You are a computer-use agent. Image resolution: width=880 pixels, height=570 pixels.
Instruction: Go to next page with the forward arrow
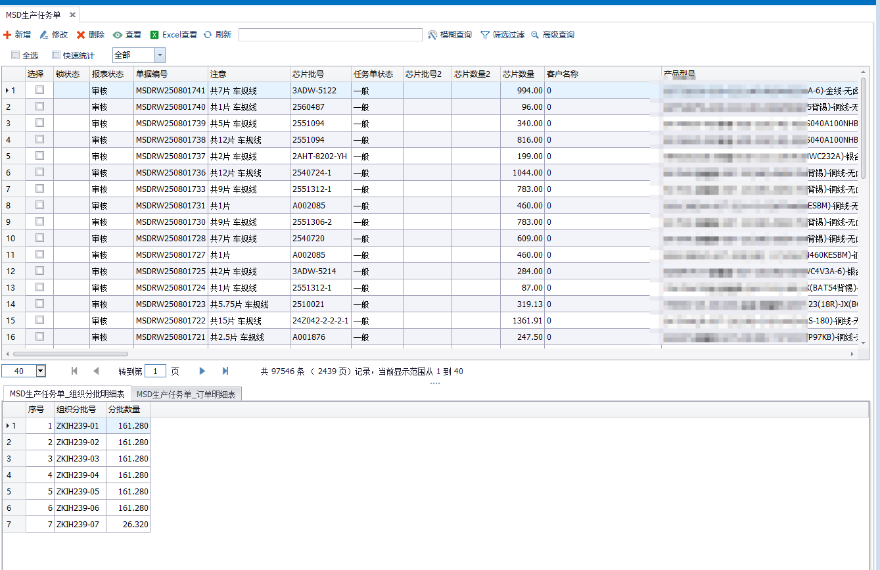point(202,371)
